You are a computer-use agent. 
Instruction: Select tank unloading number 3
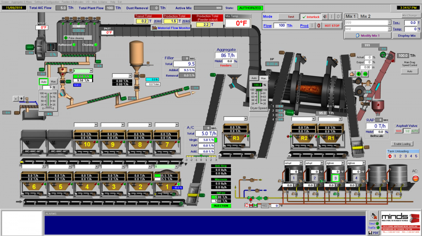click(405, 156)
